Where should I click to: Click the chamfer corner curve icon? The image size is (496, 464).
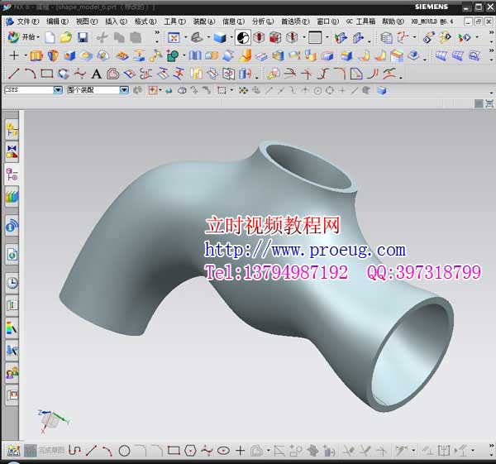(x=355, y=74)
